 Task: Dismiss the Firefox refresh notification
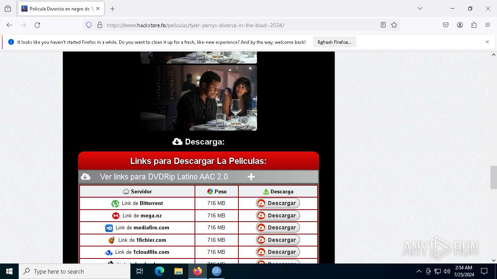tap(487, 42)
